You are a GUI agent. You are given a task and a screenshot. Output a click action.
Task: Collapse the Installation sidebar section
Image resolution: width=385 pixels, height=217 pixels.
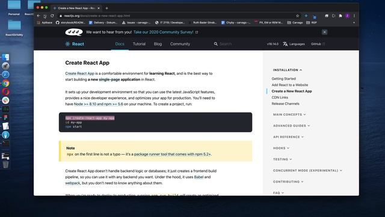point(288,70)
